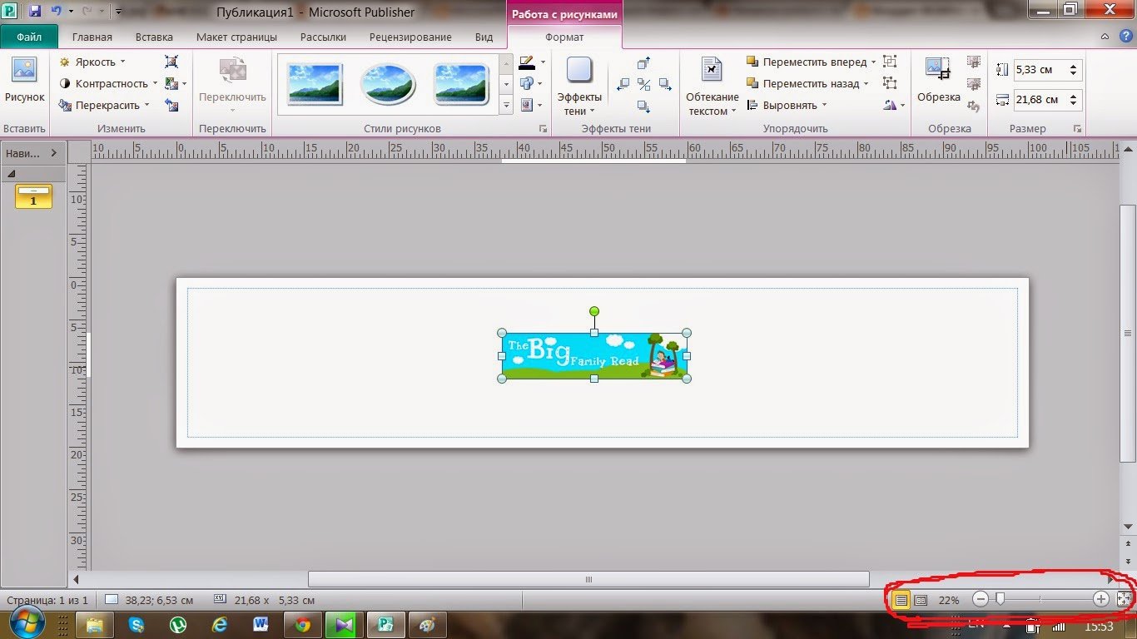Click Переместить назад send backward
The image size is (1137, 639).
(x=807, y=83)
